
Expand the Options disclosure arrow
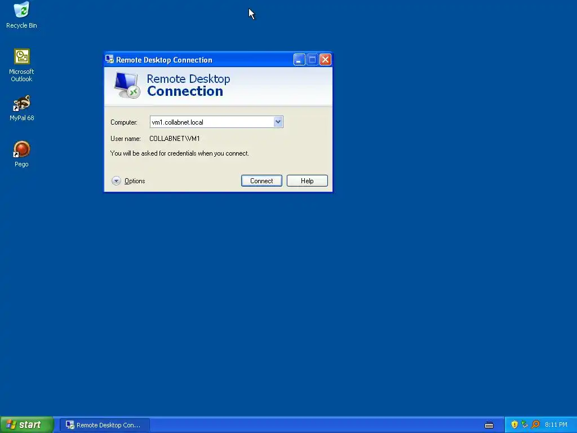[x=116, y=181]
